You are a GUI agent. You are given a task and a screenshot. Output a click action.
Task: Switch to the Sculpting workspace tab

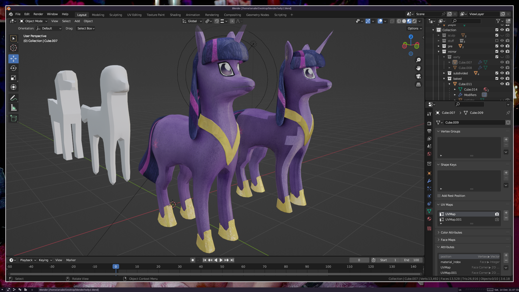[x=115, y=15]
